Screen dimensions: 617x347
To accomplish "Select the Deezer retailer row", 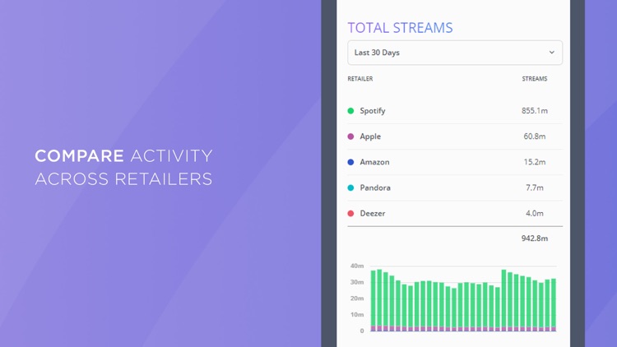I will (x=455, y=213).
